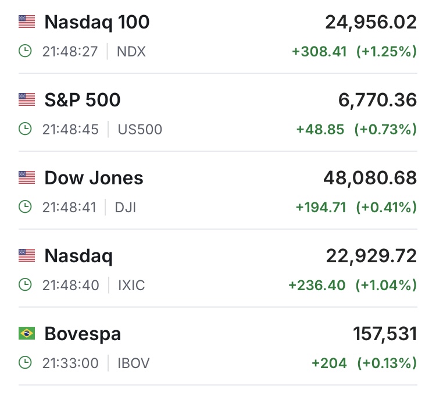Open the Dow Jones index name
This screenshot has width=436, height=396.
pos(94,178)
